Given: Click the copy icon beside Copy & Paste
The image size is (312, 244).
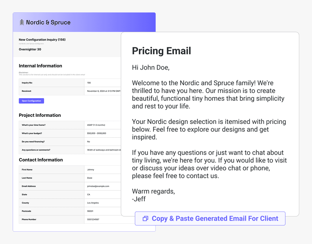Looking at the screenshot, I should pos(145,219).
